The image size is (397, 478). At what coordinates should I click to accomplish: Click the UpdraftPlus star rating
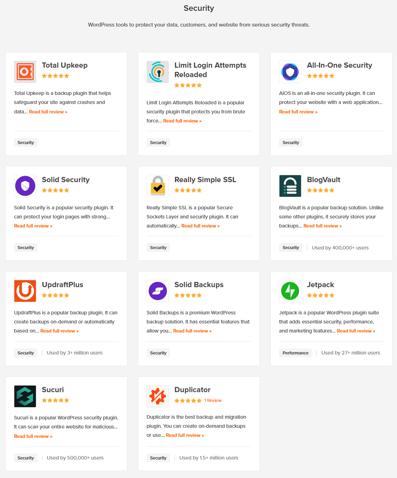pos(55,295)
